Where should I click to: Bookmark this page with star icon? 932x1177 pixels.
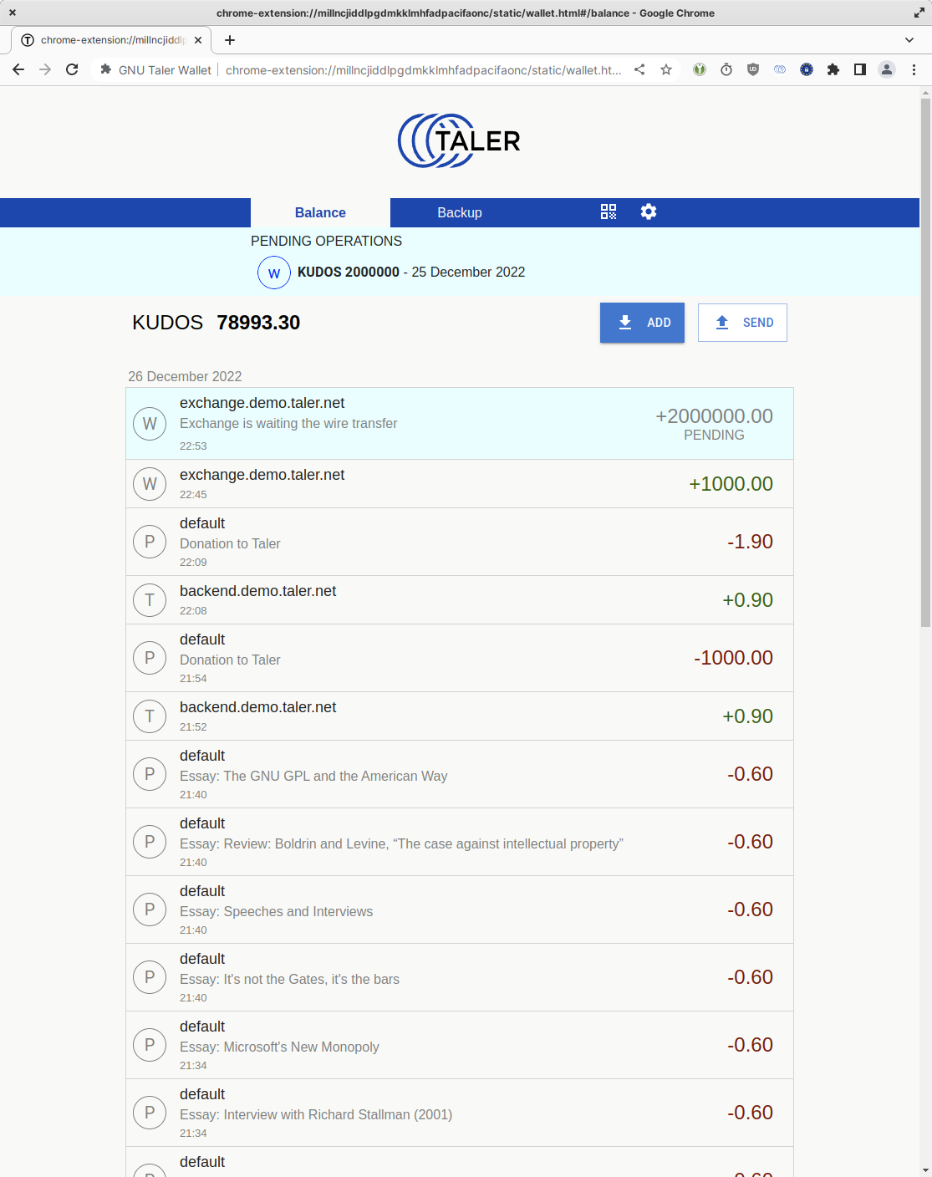tap(666, 70)
